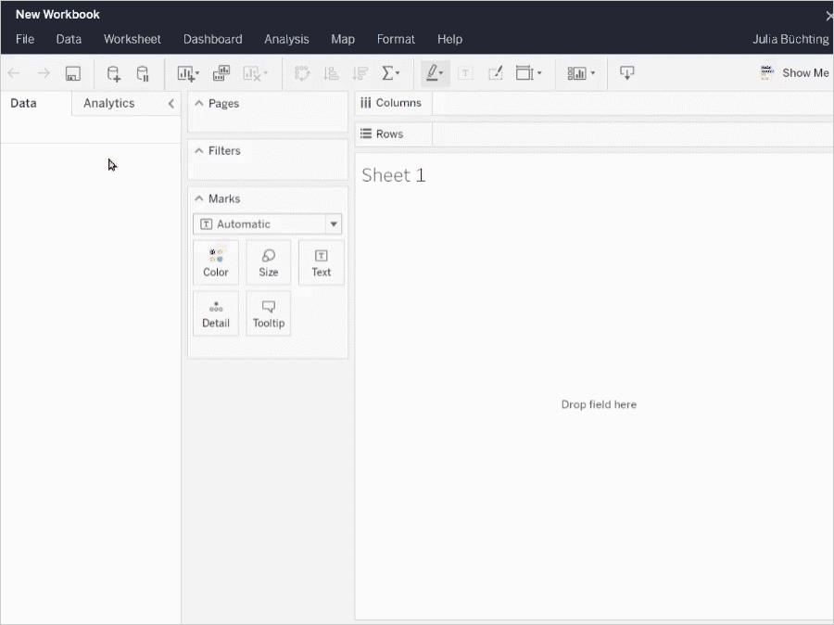Select the Color mark card
Image resolution: width=834 pixels, height=625 pixels.
pos(215,261)
